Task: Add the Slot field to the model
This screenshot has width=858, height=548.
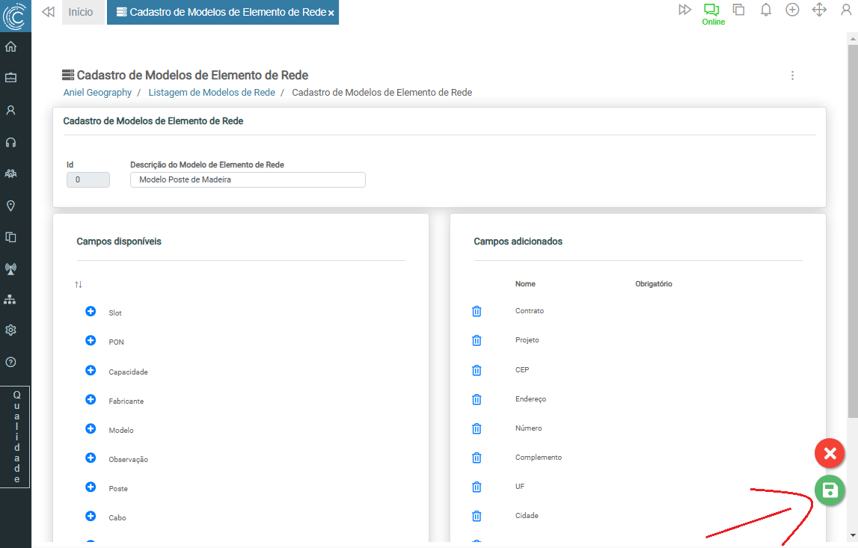Action: pos(91,312)
